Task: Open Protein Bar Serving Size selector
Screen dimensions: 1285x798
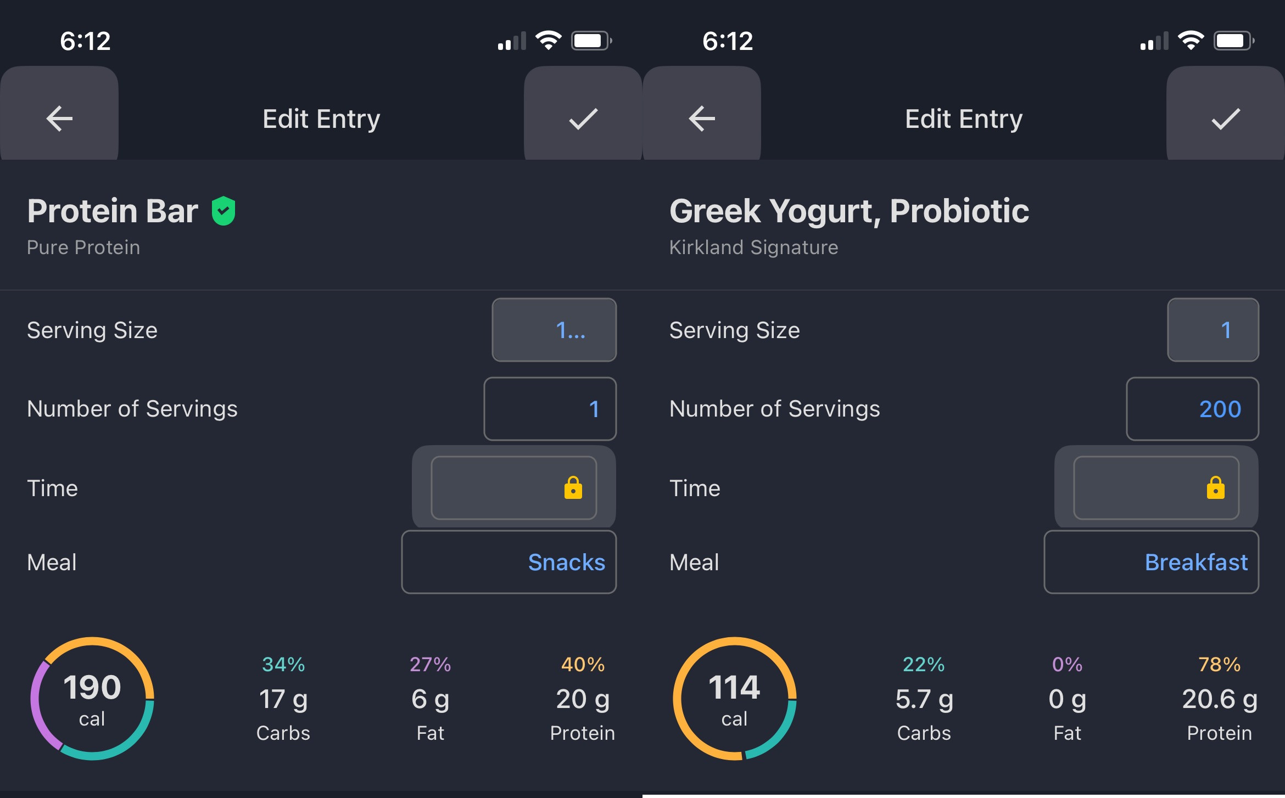Action: click(x=554, y=330)
